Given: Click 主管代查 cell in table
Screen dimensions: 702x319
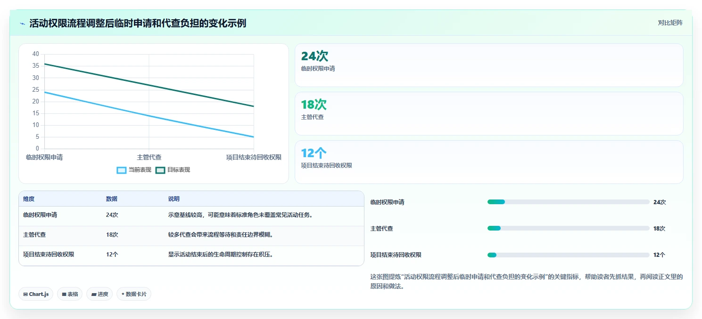Looking at the screenshot, I should (34, 234).
